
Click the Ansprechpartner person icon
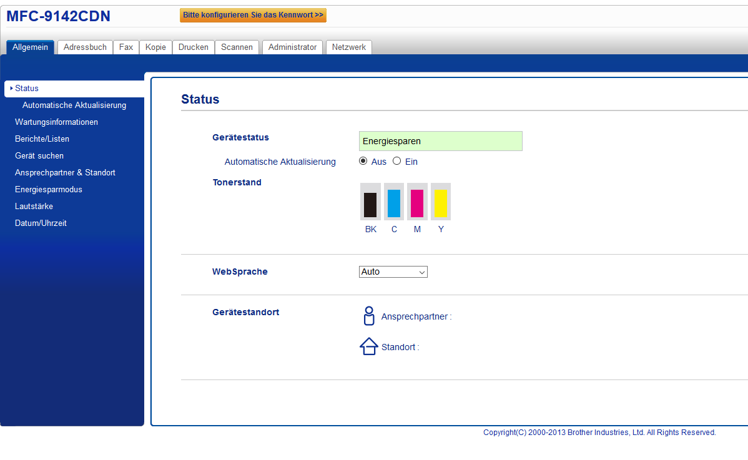point(369,316)
